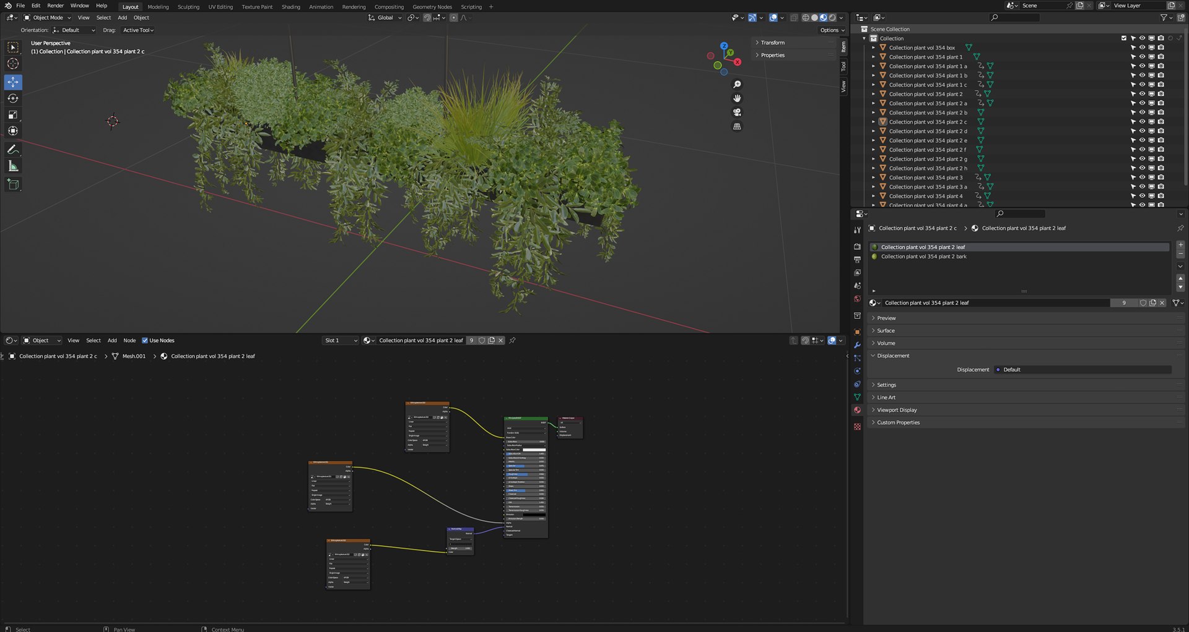Toggle viewport visibility eye for 'plant 1'
The width and height of the screenshot is (1189, 632).
click(x=1142, y=57)
